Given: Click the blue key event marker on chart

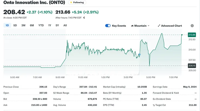Looking at the screenshot, I should 139,55.
